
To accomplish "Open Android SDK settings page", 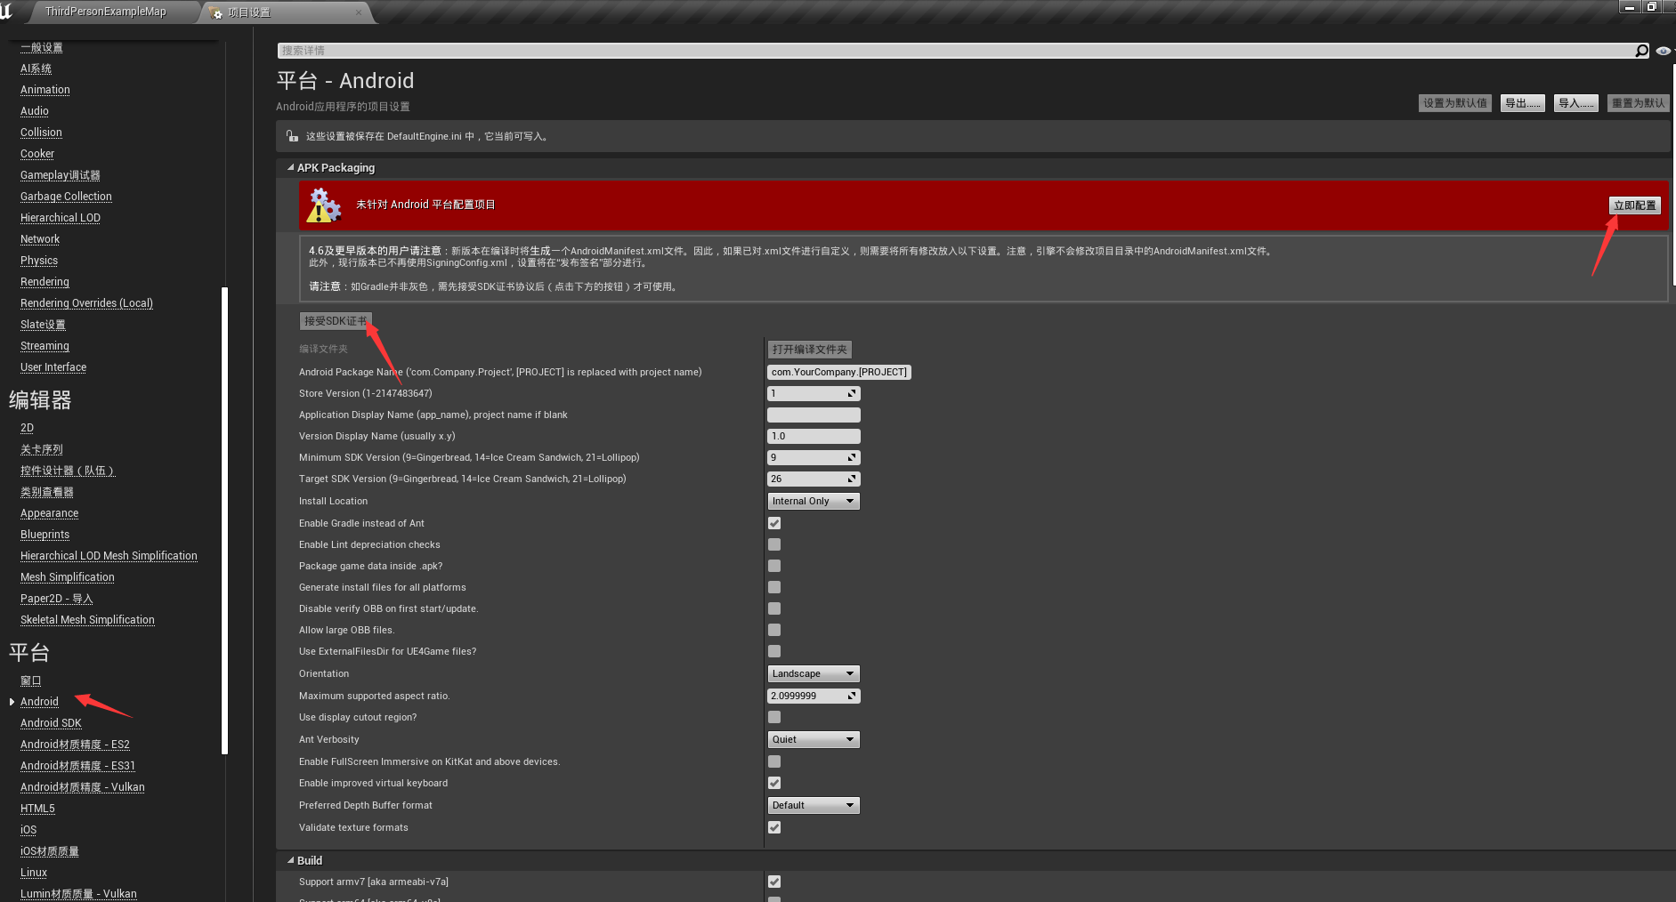I will coord(51,723).
